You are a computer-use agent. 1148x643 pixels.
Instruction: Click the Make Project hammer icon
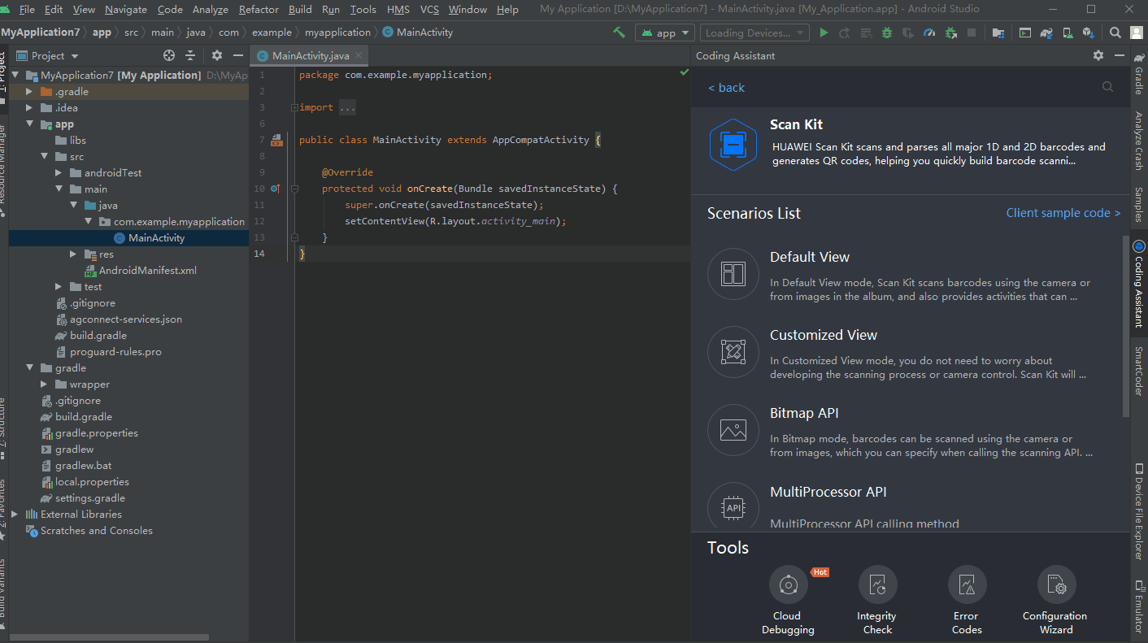(x=620, y=33)
